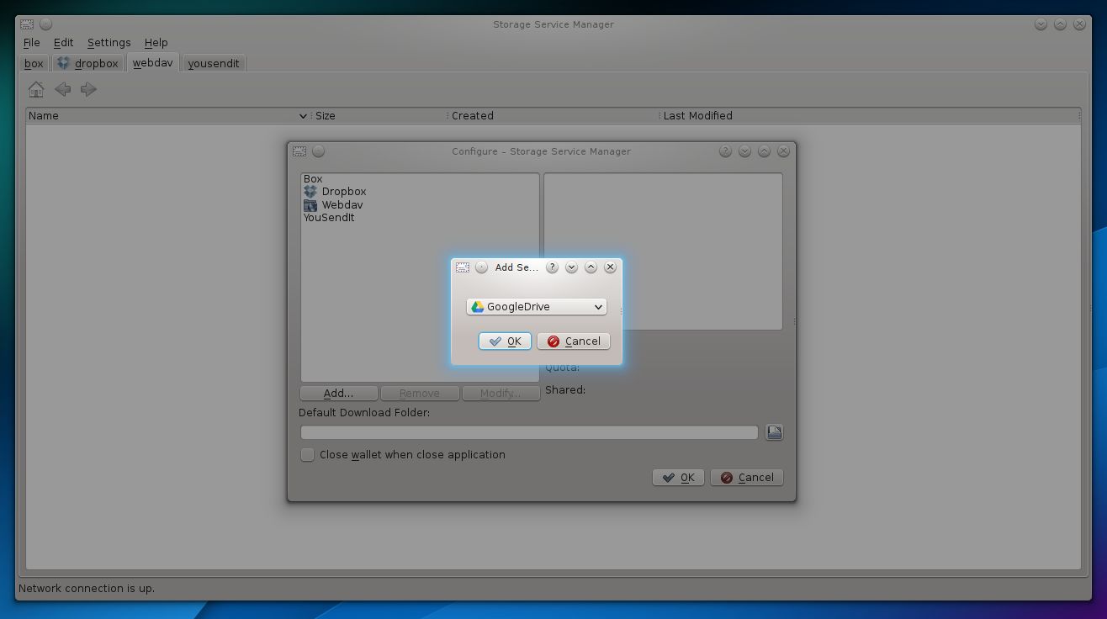Toggle pin button in Configure dialog titlebar
The height and width of the screenshot is (619, 1107).
(318, 151)
